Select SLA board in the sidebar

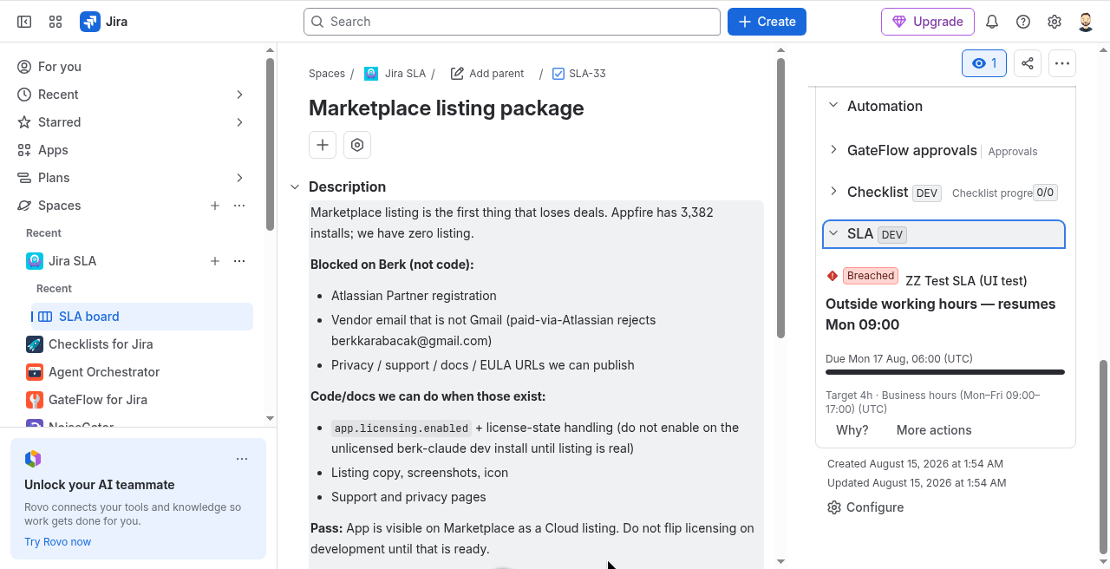pos(142,317)
